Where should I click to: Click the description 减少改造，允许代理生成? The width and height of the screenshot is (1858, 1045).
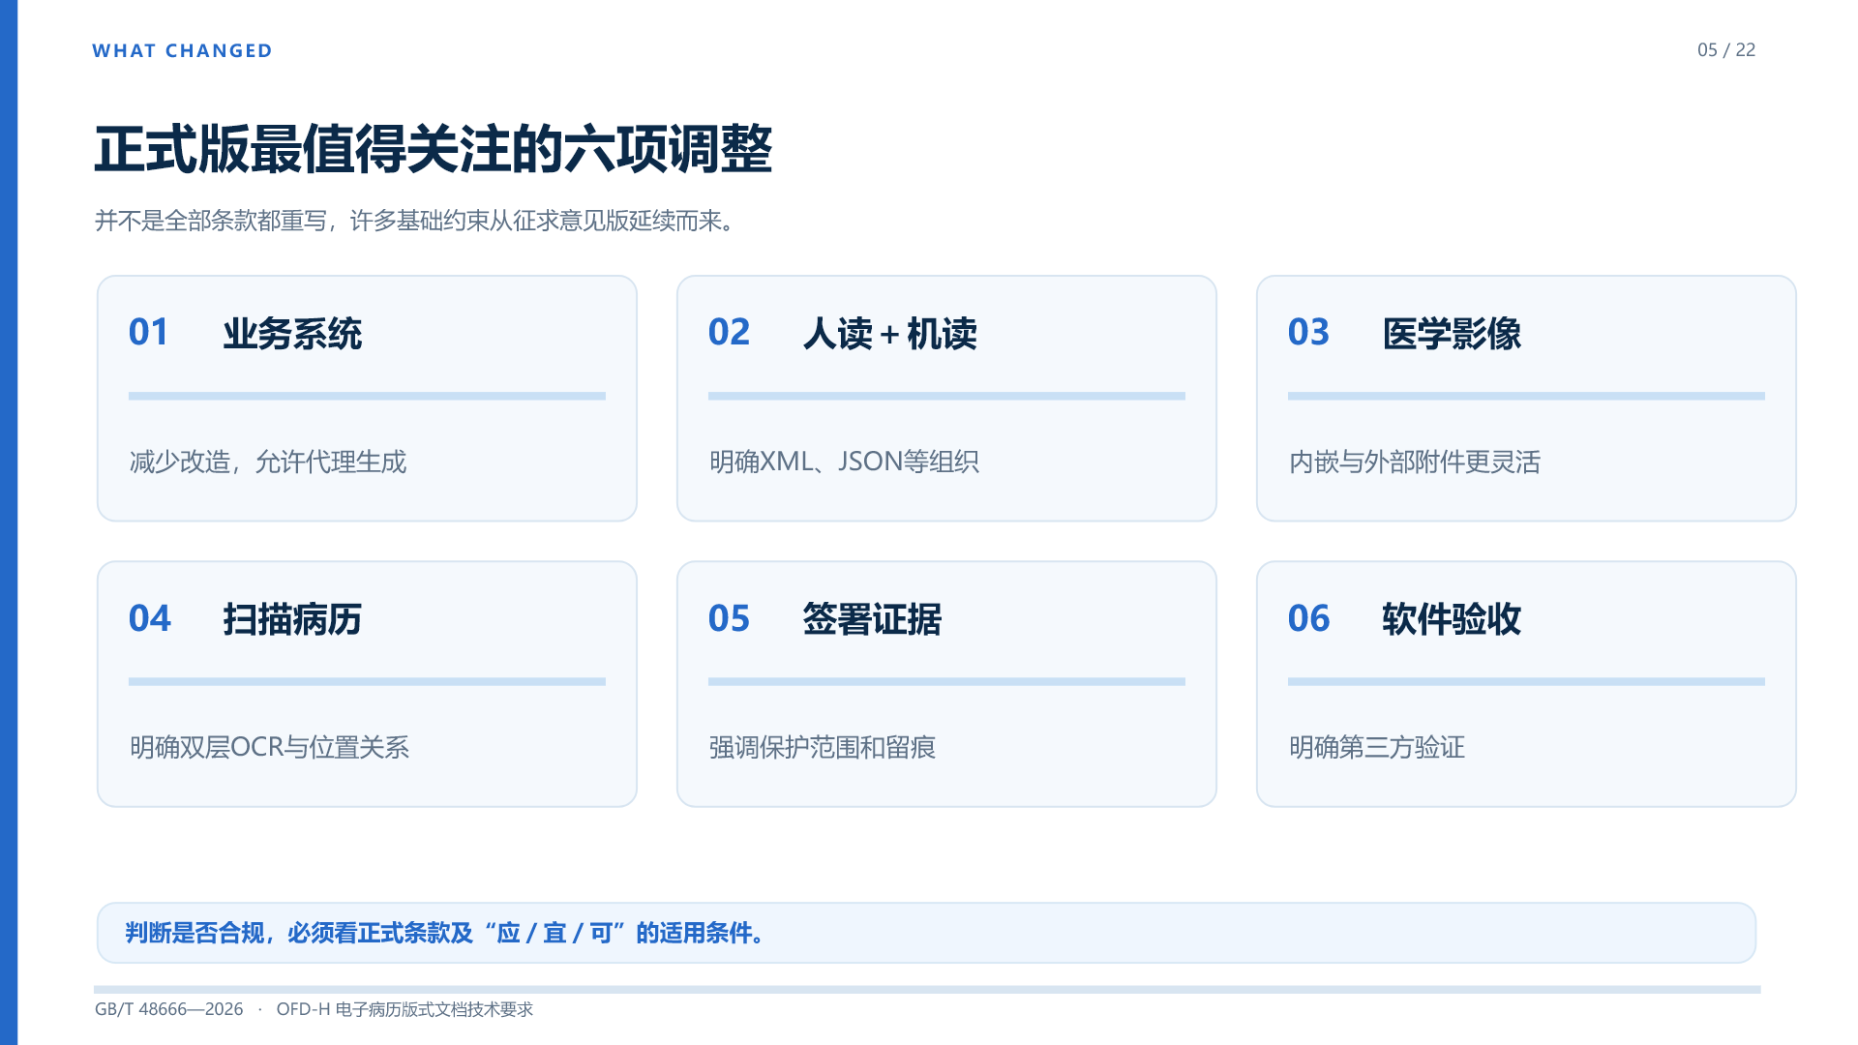point(268,462)
